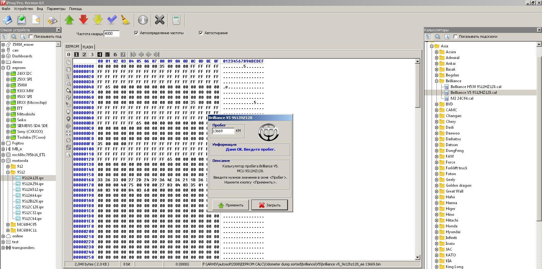Click the Пробег mileage input field
This screenshot has height=269, width=542.
(x=223, y=131)
